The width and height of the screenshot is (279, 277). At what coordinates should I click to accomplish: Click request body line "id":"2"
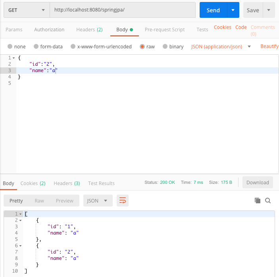coord(42,64)
